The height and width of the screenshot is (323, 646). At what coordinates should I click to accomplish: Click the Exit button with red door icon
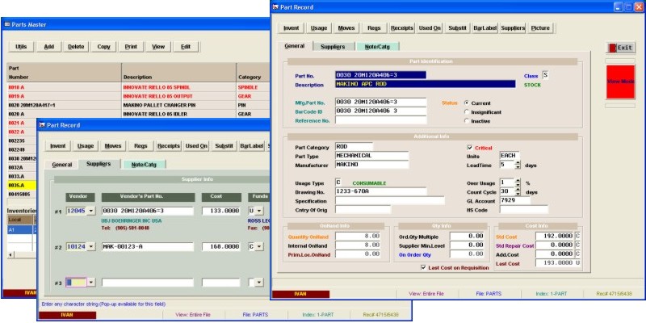pos(620,48)
